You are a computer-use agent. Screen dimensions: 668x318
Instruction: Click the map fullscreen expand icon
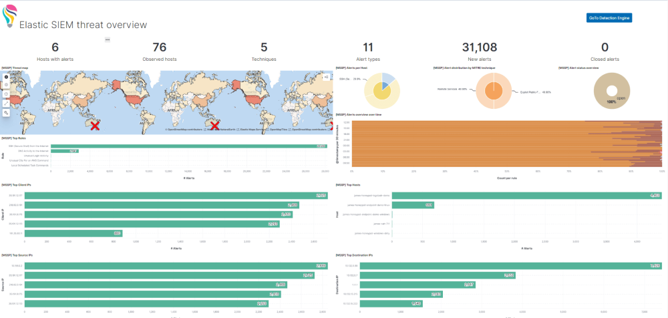click(6, 104)
